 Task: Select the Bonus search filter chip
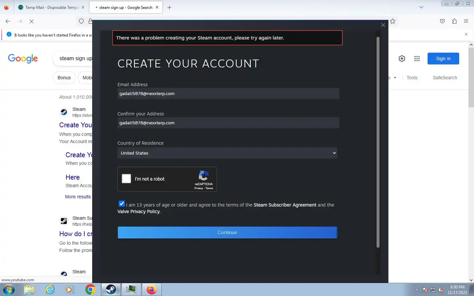pyautogui.click(x=64, y=78)
